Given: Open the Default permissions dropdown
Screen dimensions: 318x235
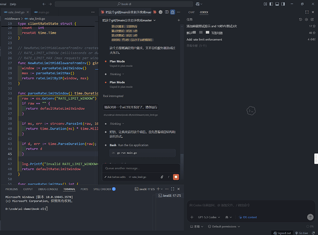Looking at the screenshot, I should click(224, 227).
